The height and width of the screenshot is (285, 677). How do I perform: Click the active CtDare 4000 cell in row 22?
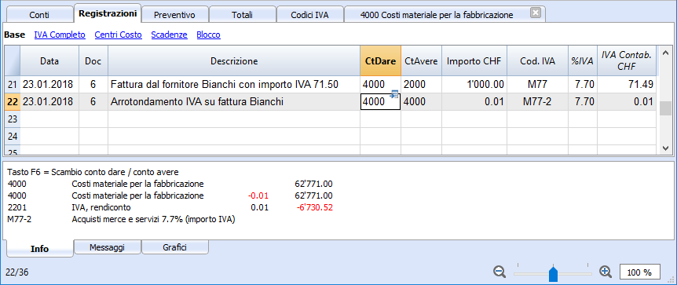(380, 102)
